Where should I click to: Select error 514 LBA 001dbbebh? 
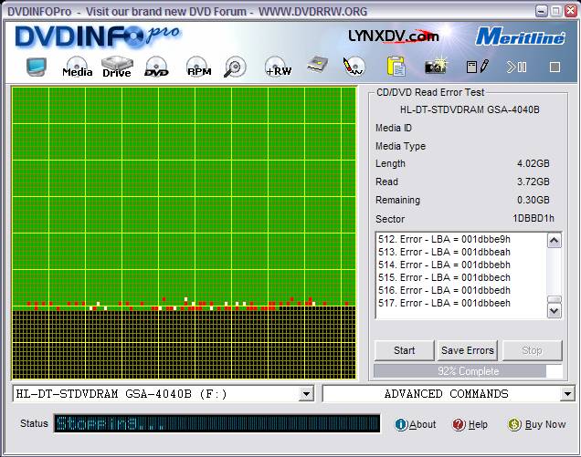click(444, 265)
